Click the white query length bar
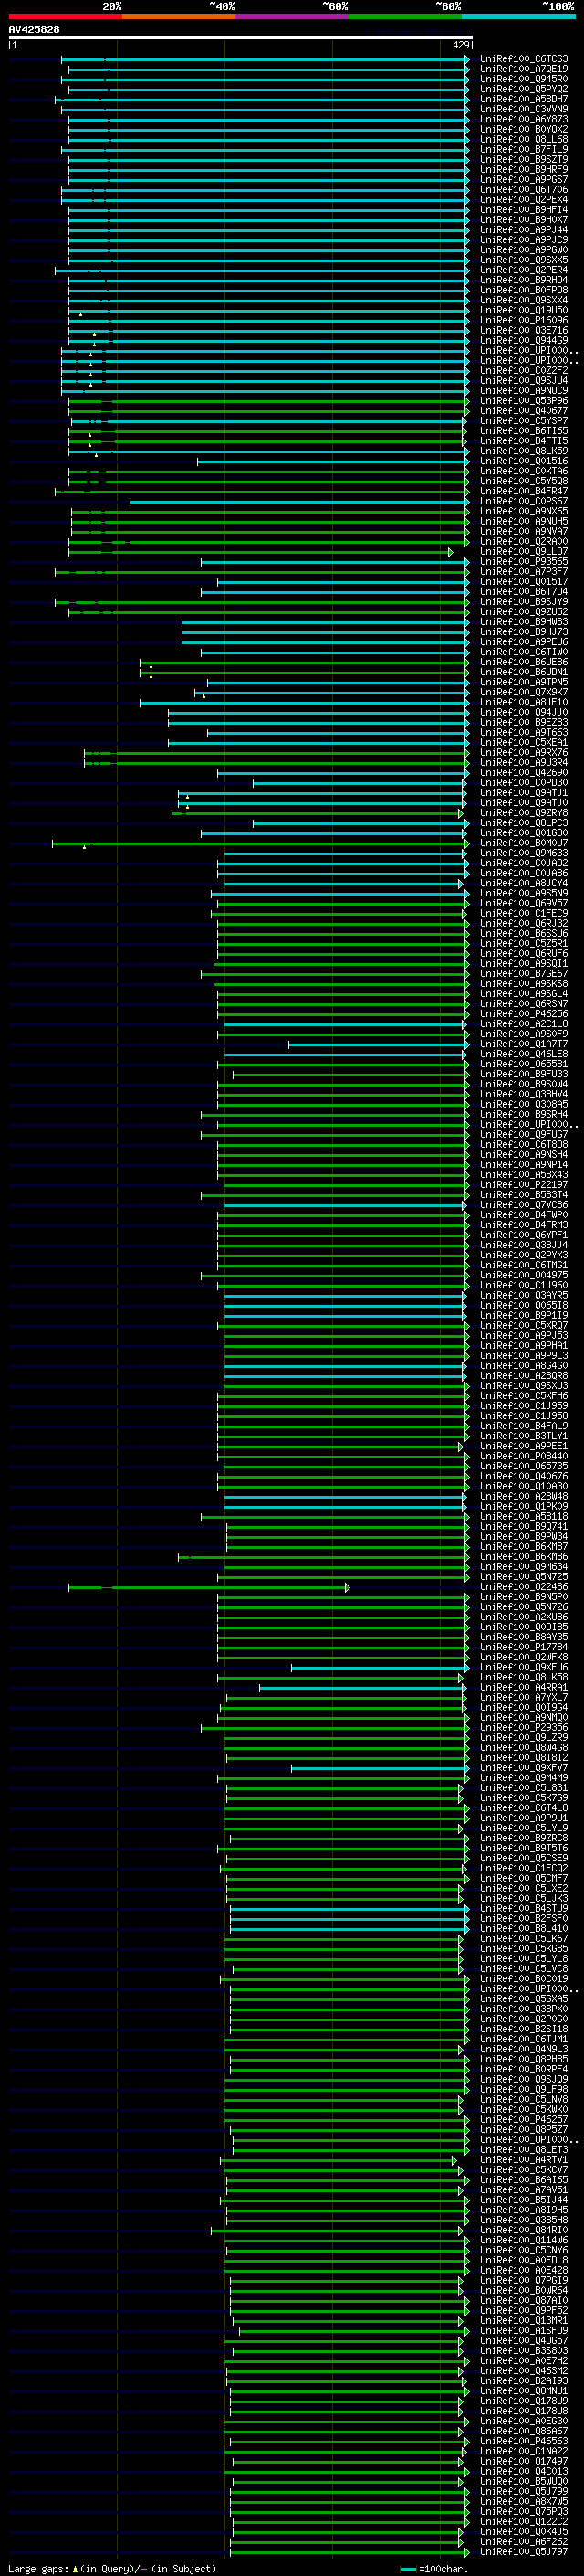 point(241,37)
